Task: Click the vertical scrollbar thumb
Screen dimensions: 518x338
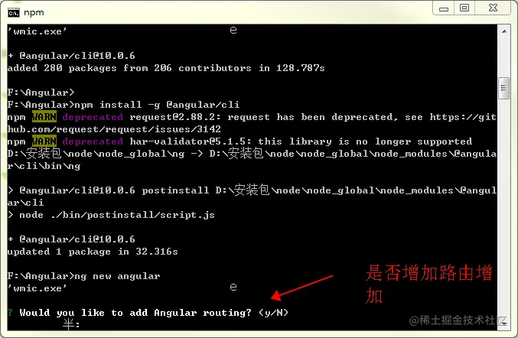Action: click(503, 88)
